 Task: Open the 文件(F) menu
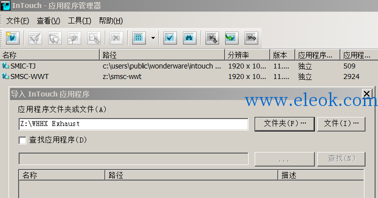[18, 20]
